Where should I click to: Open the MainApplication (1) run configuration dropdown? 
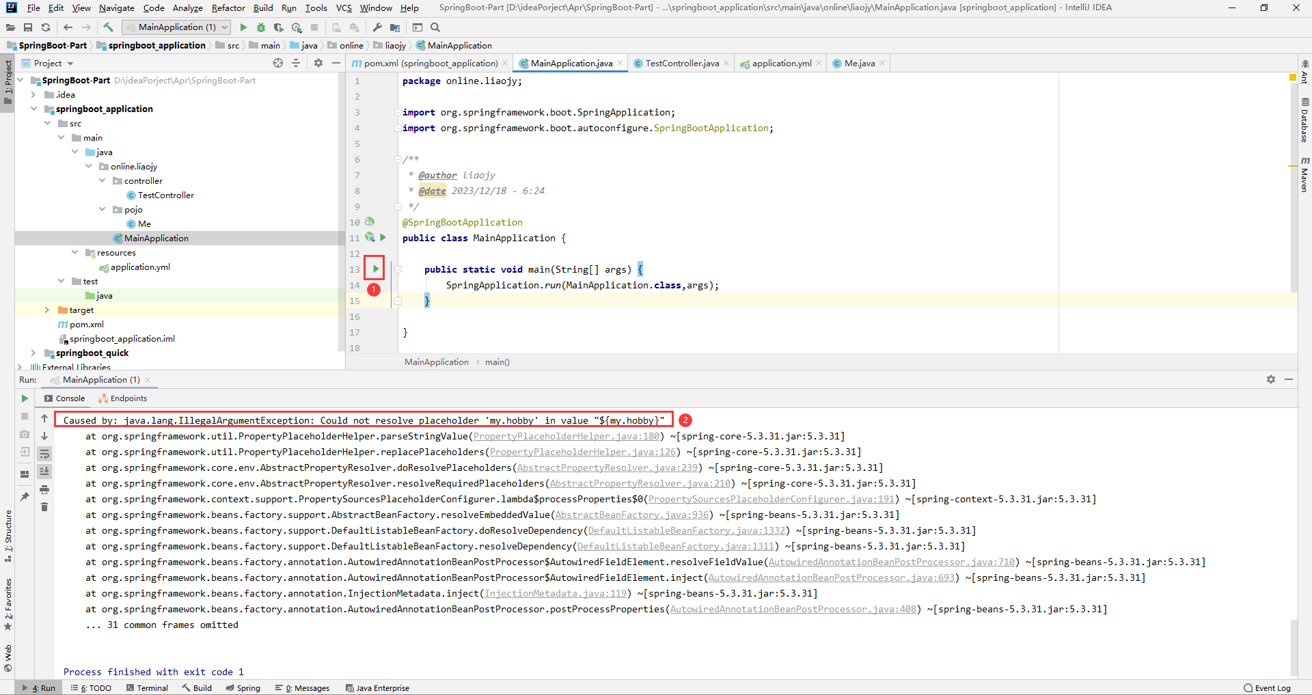(176, 27)
